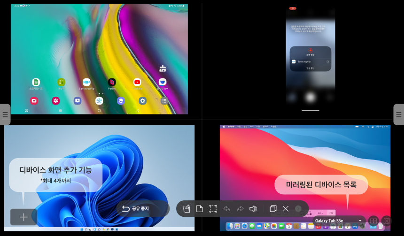Open Messages from the Mac dock

[252, 226]
